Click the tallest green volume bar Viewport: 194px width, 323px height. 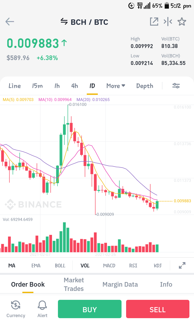pyautogui.click(x=64, y=237)
